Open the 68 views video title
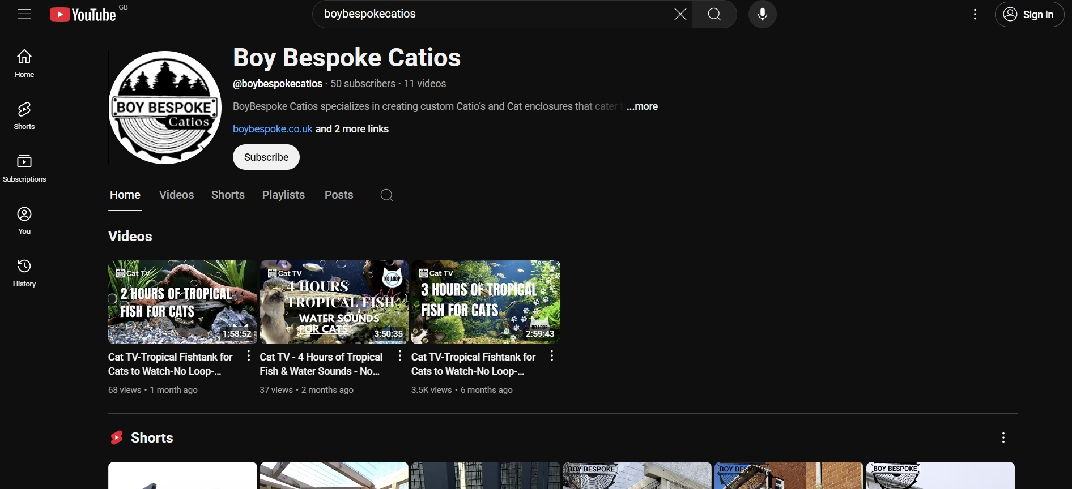Screen dimensions: 1072x489 coord(171,364)
